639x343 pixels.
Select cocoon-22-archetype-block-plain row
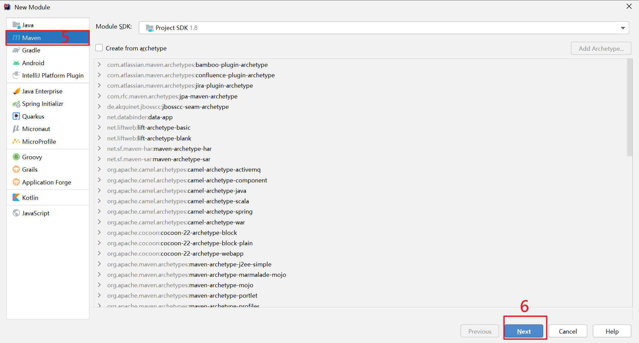pos(360,243)
